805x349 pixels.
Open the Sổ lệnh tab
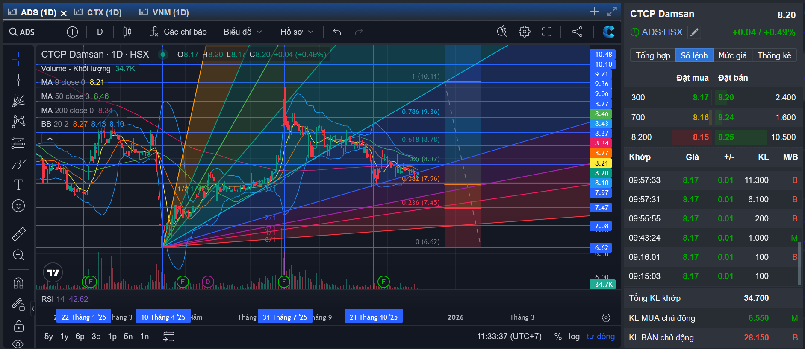(x=694, y=55)
